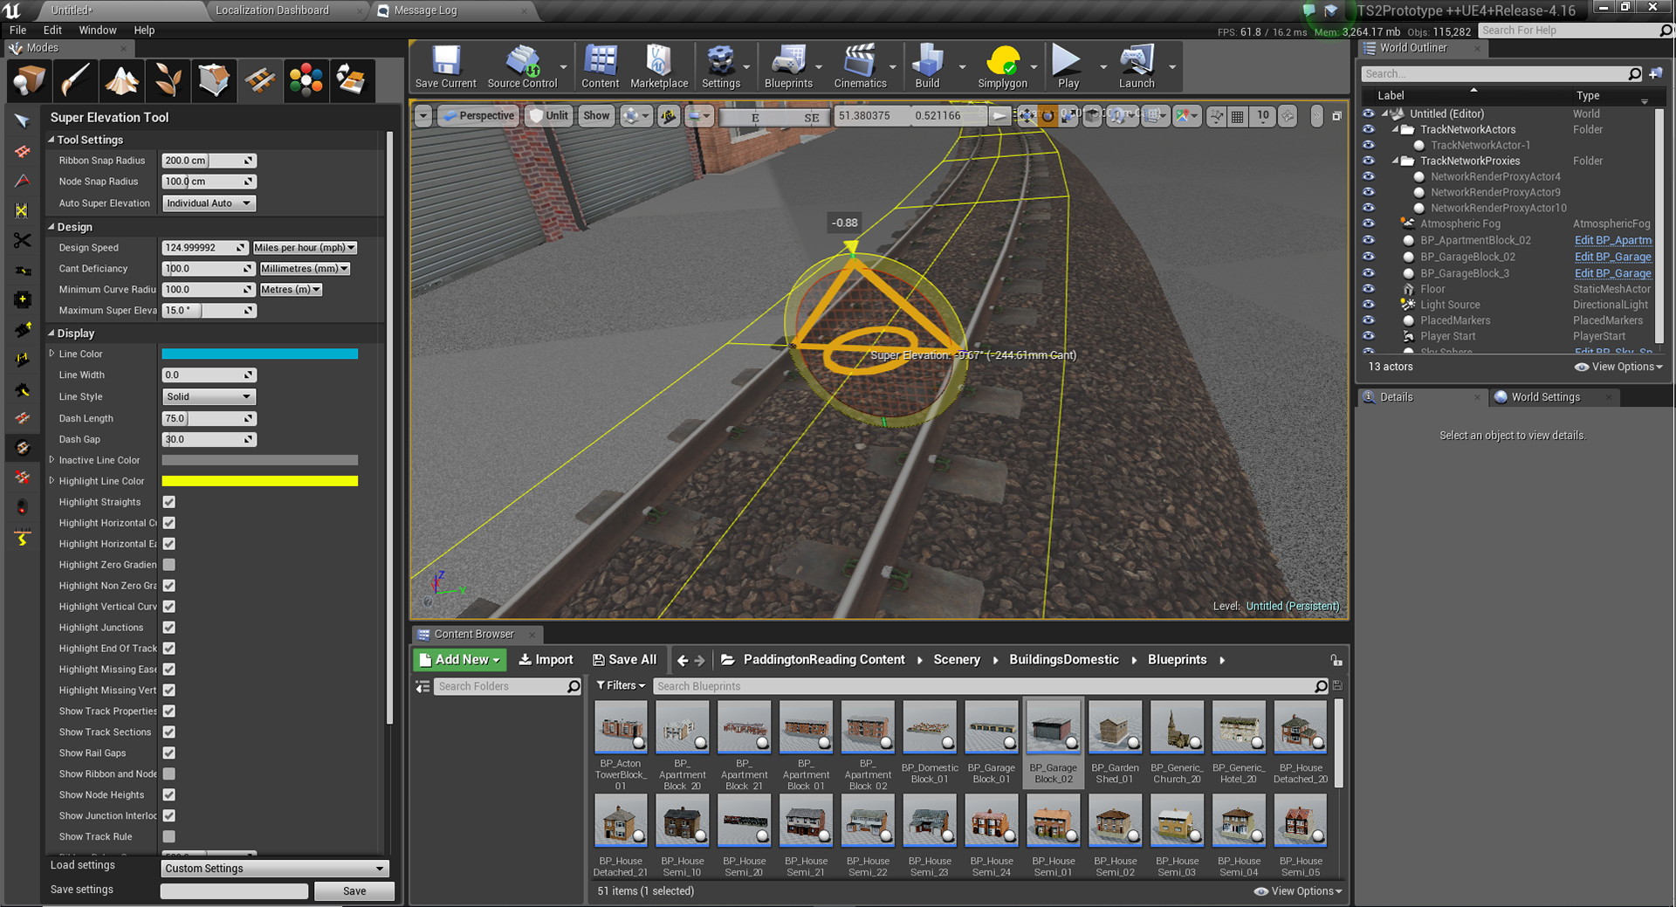Click the Simplygon toolbar icon

(x=1002, y=67)
